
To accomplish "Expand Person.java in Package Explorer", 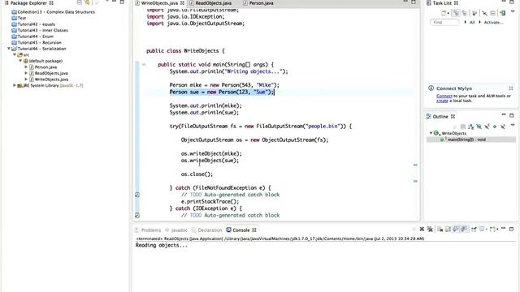I will 26,67.
